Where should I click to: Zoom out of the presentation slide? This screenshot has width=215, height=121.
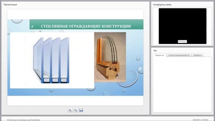tap(75, 110)
